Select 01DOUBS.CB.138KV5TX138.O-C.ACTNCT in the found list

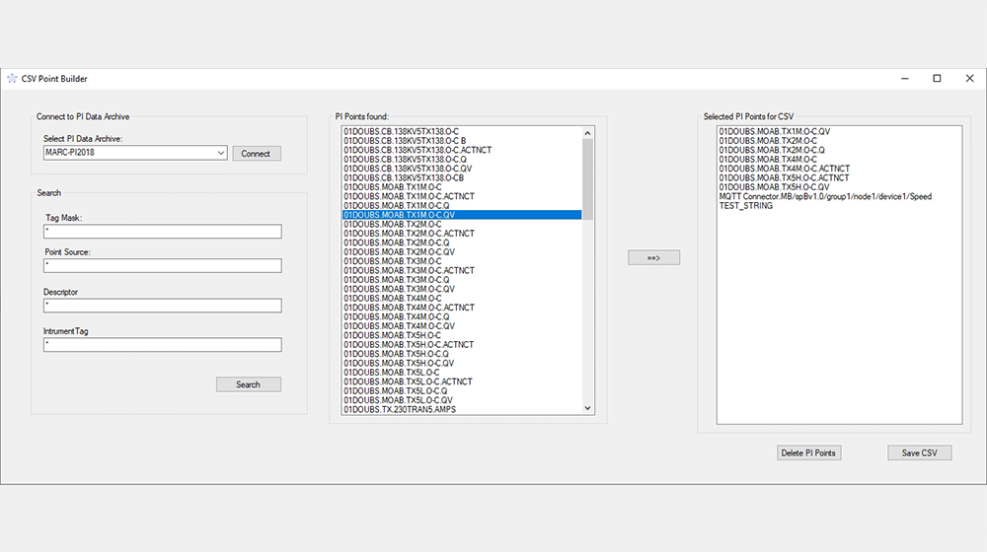(x=462, y=150)
